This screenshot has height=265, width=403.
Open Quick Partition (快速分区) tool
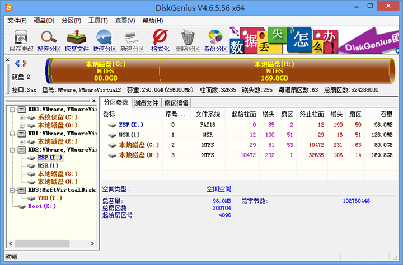pyautogui.click(x=104, y=41)
